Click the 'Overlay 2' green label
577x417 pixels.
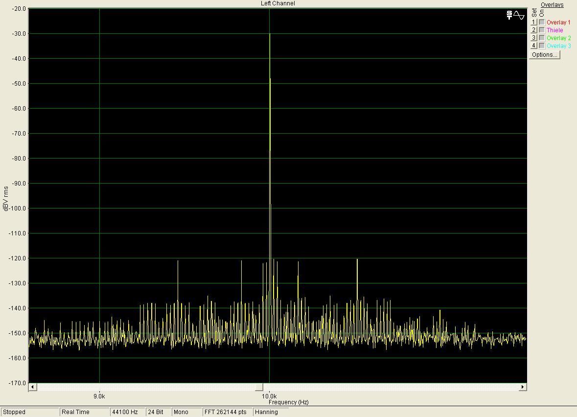[558, 38]
